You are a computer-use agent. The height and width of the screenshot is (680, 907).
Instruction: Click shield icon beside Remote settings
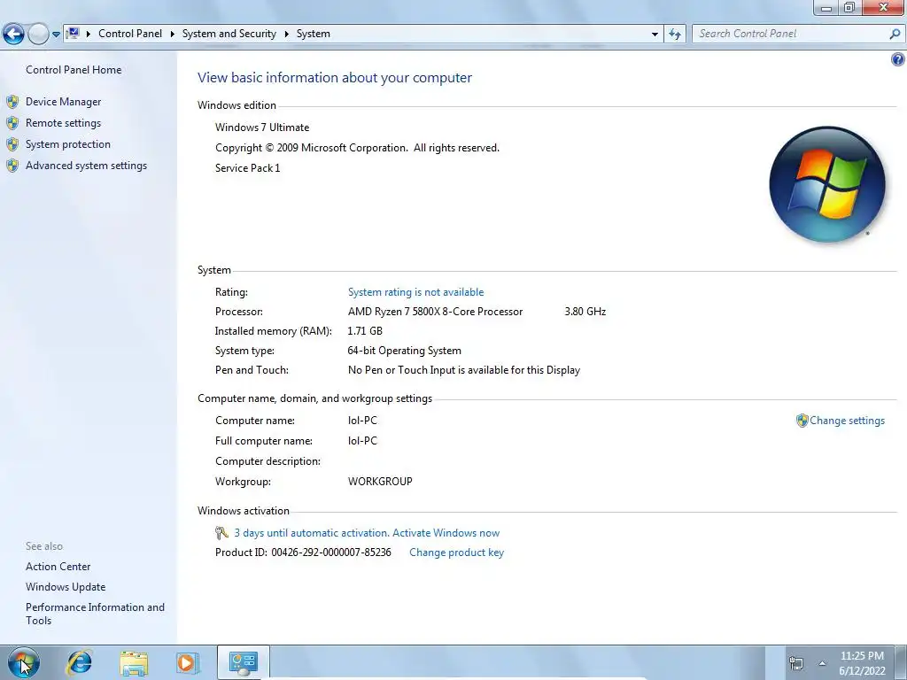coord(12,123)
